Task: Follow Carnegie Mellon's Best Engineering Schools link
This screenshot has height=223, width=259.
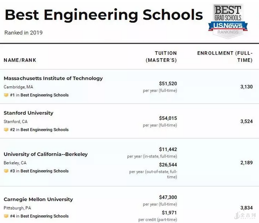Action: [x=44, y=216]
